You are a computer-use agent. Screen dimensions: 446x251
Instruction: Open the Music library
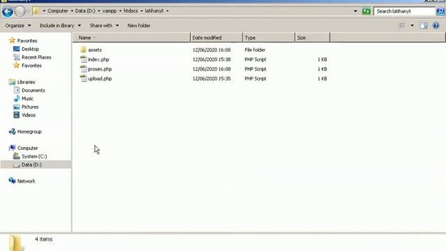27,98
